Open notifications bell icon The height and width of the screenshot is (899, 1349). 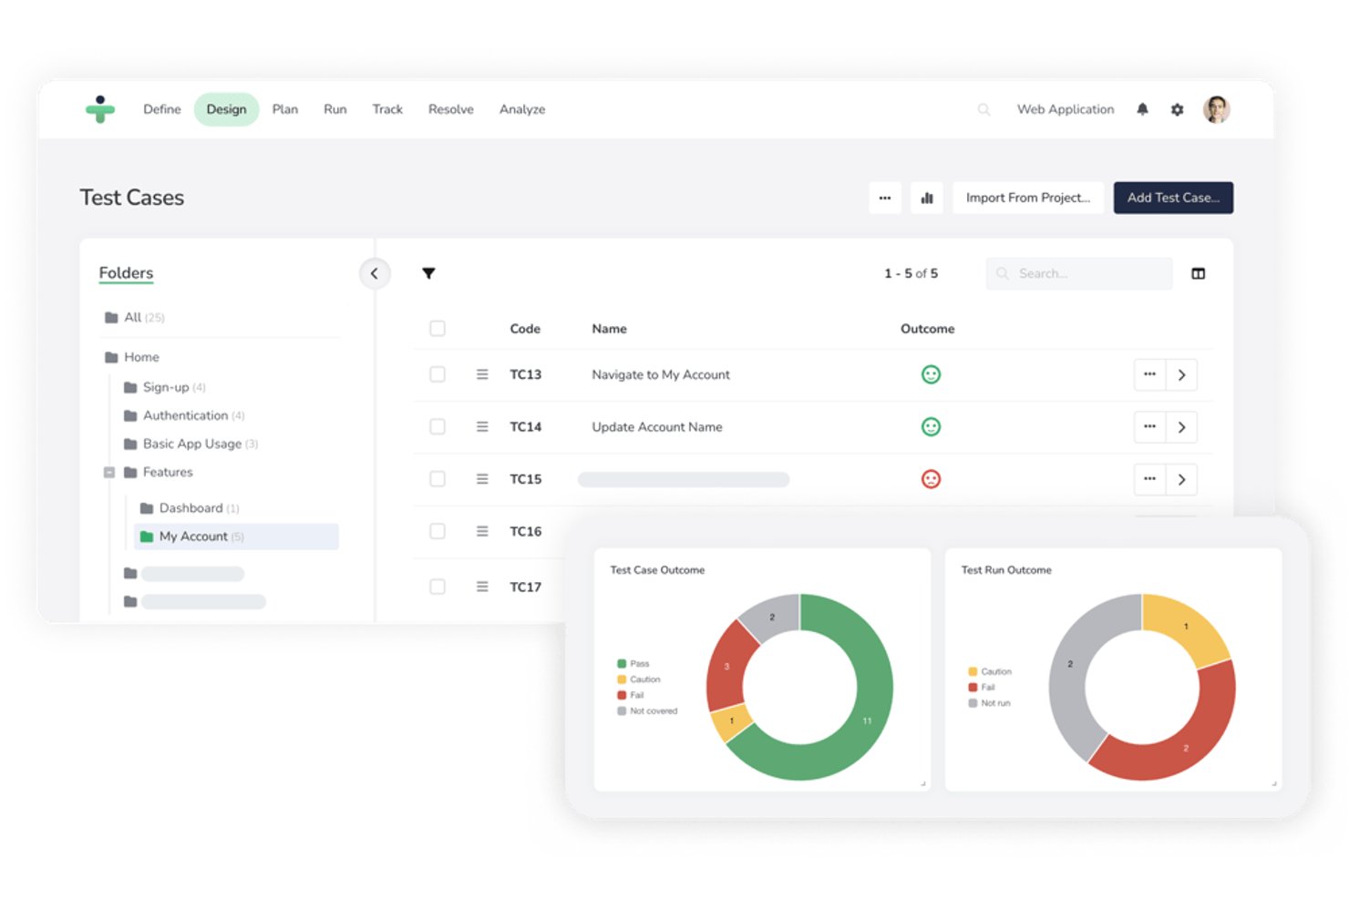click(1142, 109)
